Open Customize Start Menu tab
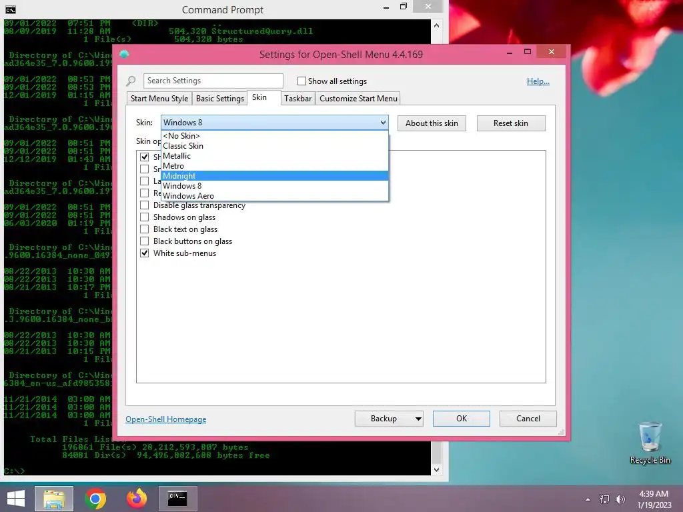This screenshot has width=683, height=512. [358, 99]
